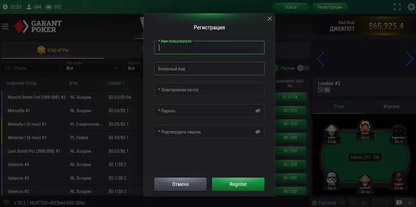The width and height of the screenshot is (416, 207).
Task: Toggle fullscreen mode icon in top bar
Action: 397,7
